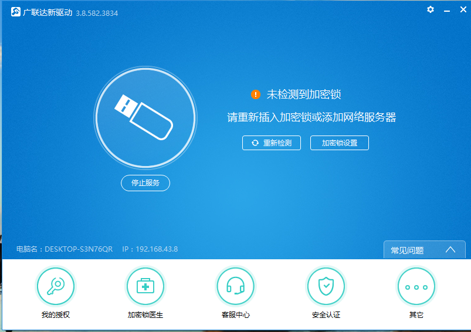Click the 请重新插入加密锁或添加网络服务器 message
Viewport: 471px width, 332px height.
coord(311,117)
